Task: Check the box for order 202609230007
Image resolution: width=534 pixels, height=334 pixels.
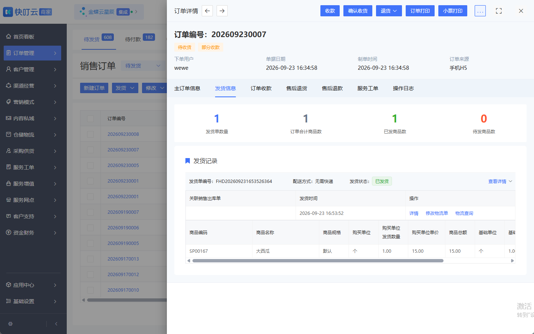Action: tap(90, 150)
